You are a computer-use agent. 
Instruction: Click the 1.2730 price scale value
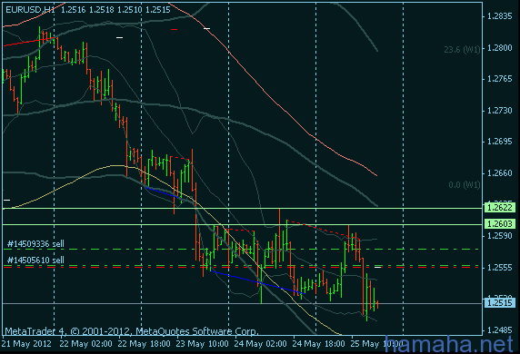[x=500, y=110]
